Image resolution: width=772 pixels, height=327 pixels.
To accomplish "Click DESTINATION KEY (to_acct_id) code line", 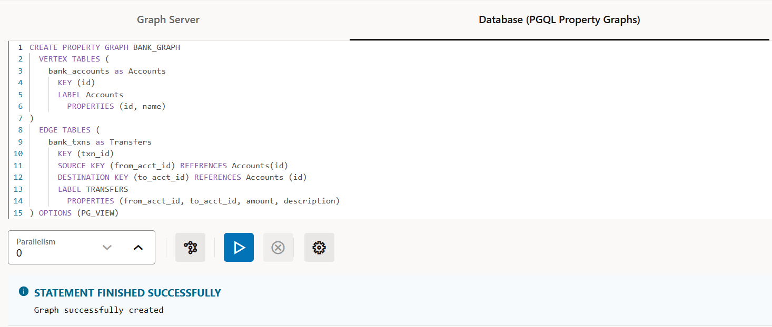I will pos(182,177).
